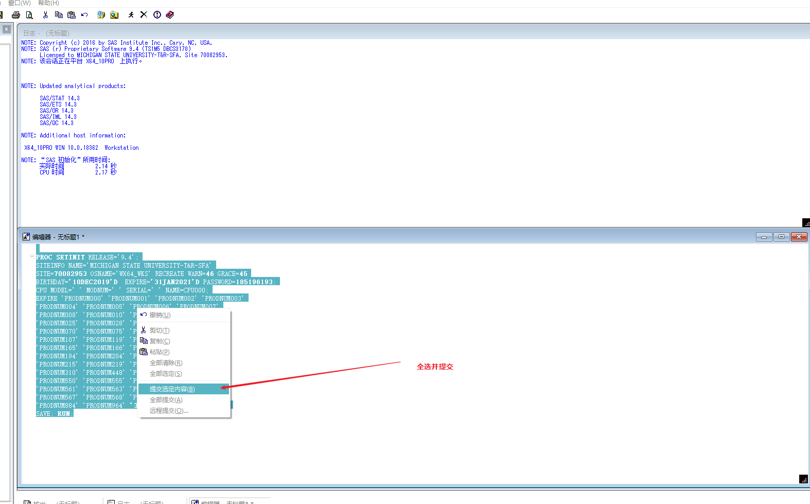This screenshot has width=810, height=504.
Task: Minimize the editor window
Action: click(764, 237)
